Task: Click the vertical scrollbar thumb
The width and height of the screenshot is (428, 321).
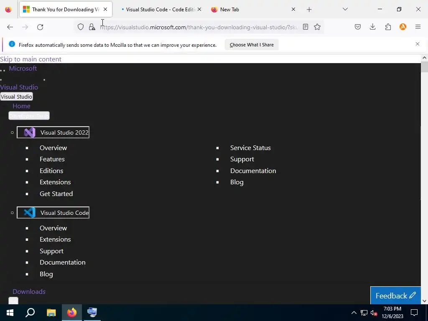Action: (424, 67)
